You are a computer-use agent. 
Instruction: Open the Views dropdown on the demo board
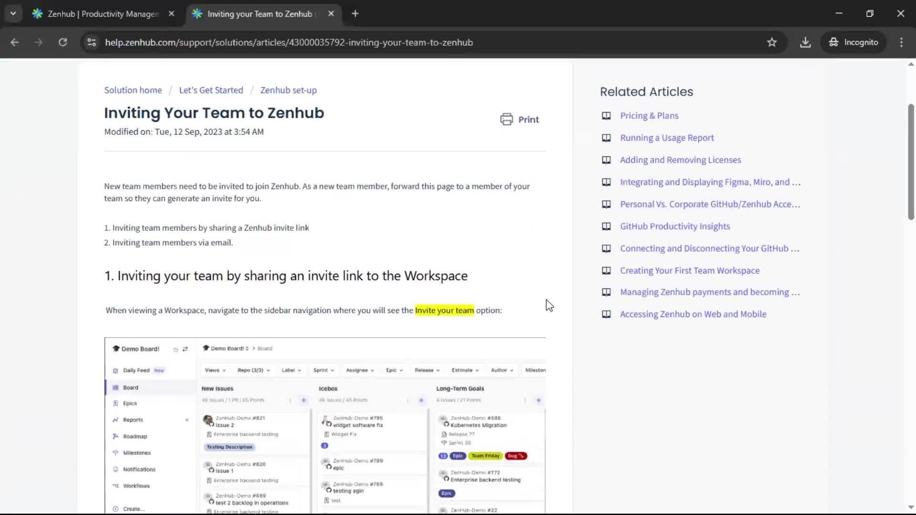pyautogui.click(x=215, y=370)
